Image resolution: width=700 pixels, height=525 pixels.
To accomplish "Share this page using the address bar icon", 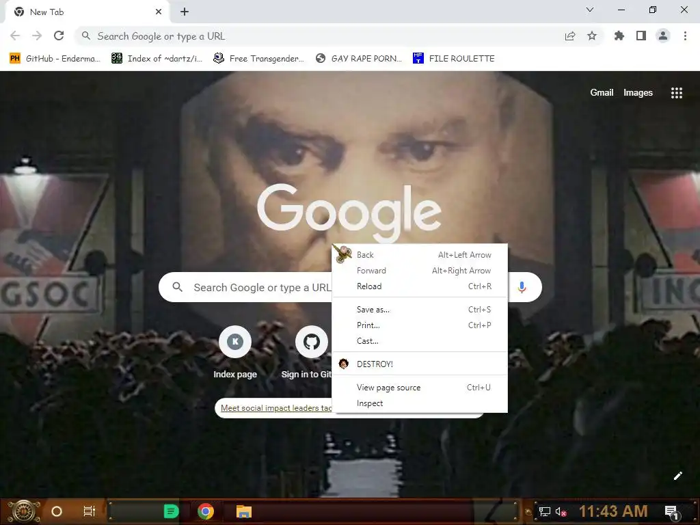I will click(570, 36).
